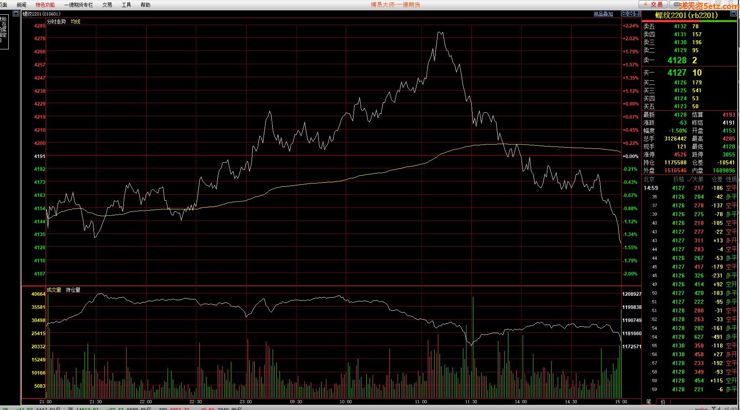The width and height of the screenshot is (740, 410).
Task: Open the 特色功能 menu
Action: [45, 5]
